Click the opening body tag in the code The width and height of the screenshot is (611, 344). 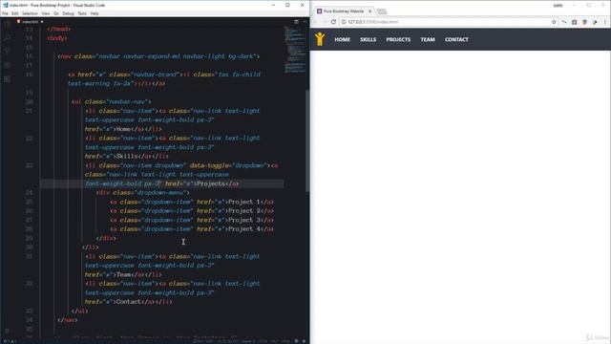[x=57, y=38]
